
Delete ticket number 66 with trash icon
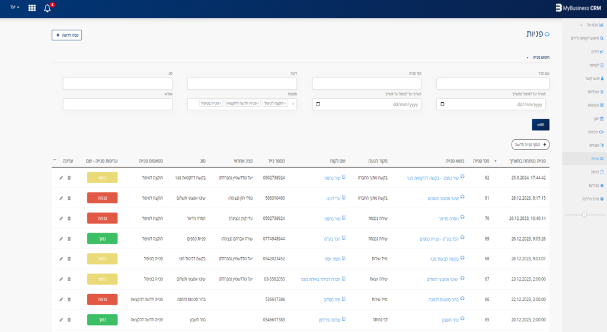[x=69, y=299]
